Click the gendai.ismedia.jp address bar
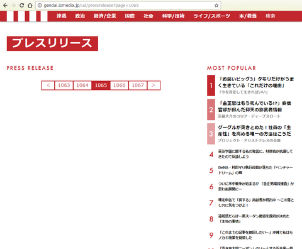 coord(128,6)
